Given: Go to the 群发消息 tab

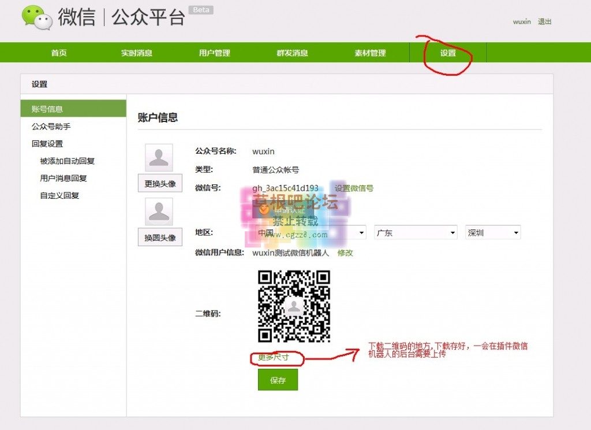Looking at the screenshot, I should pos(292,52).
